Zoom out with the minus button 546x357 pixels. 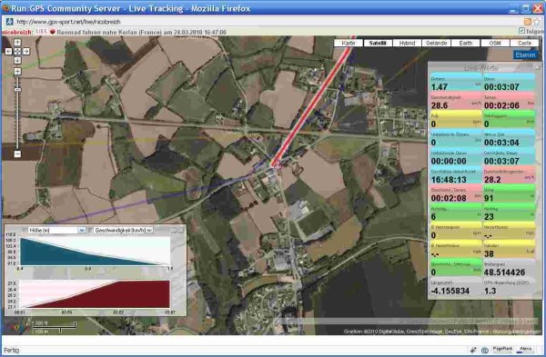click(x=17, y=154)
